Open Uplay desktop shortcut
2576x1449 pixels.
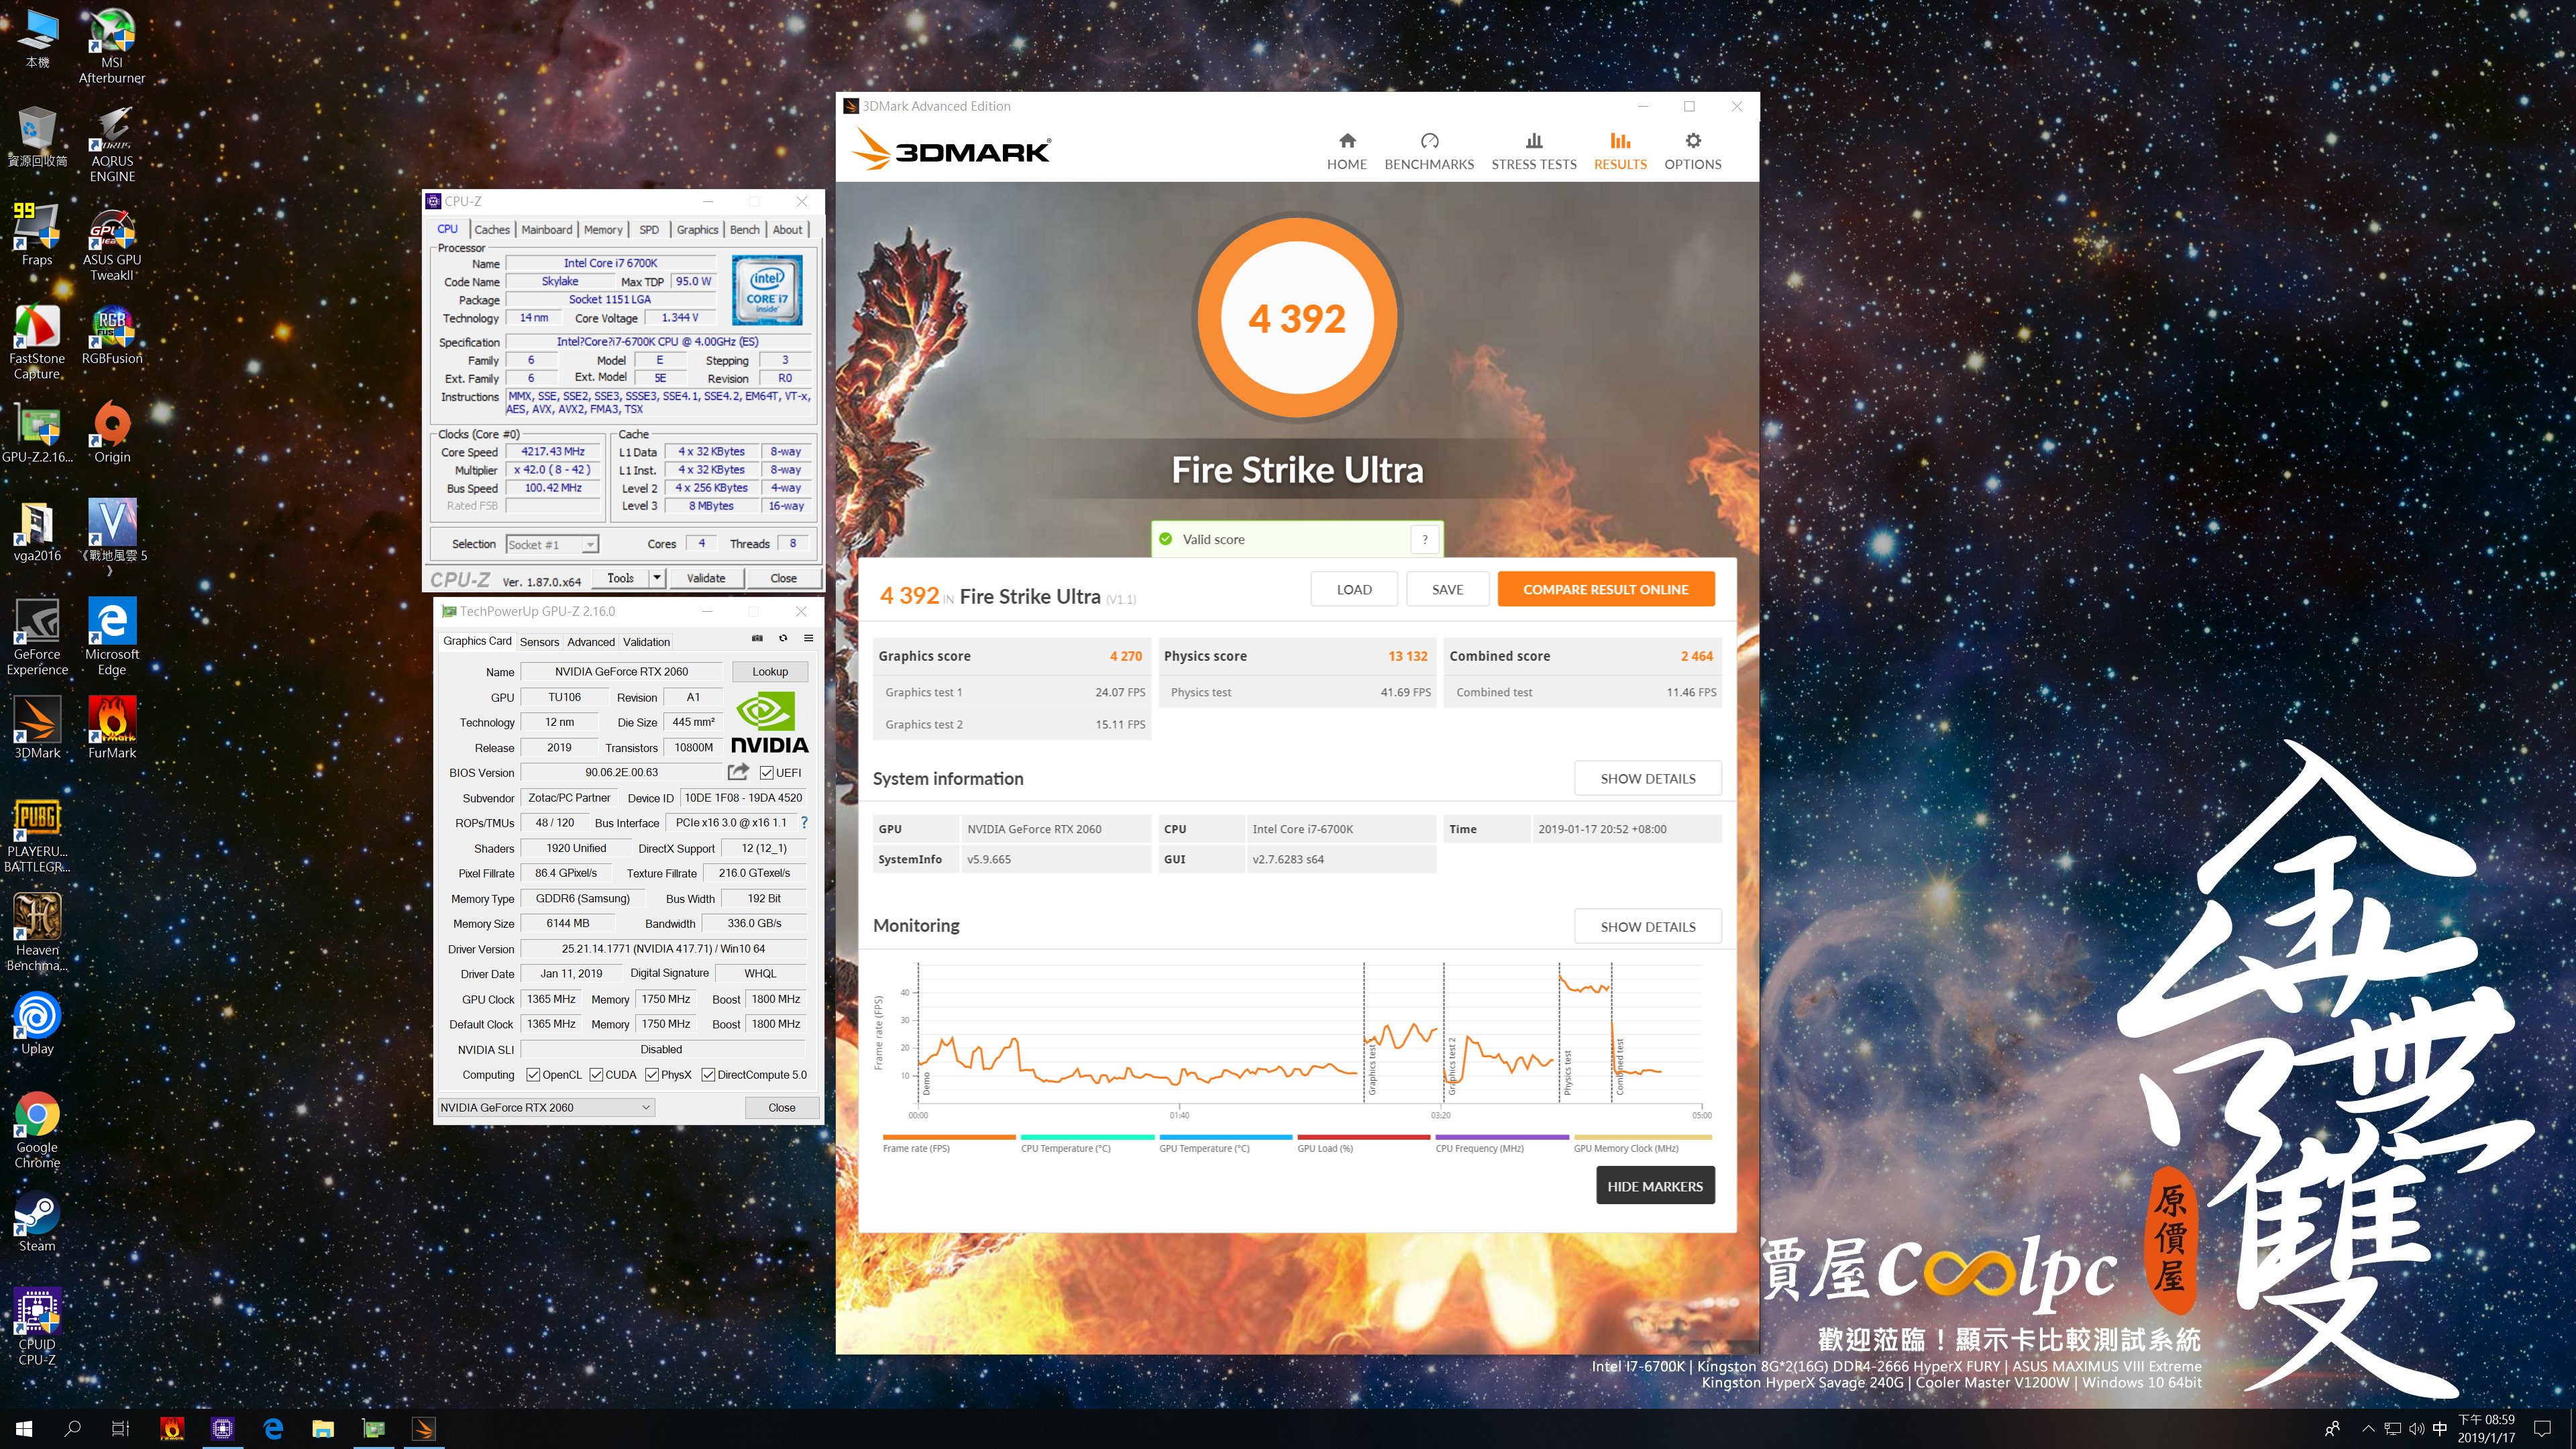37,1023
